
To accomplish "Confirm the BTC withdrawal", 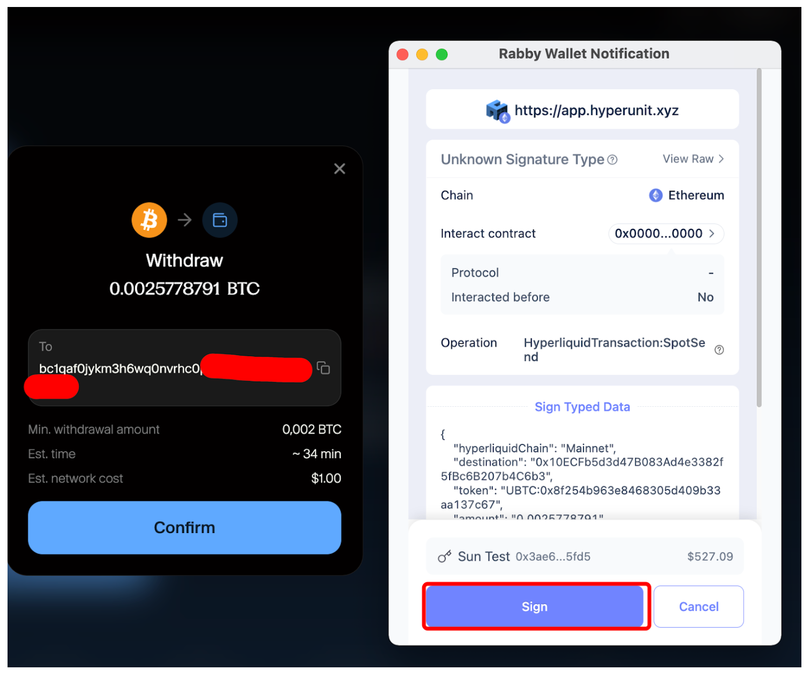I will point(184,528).
